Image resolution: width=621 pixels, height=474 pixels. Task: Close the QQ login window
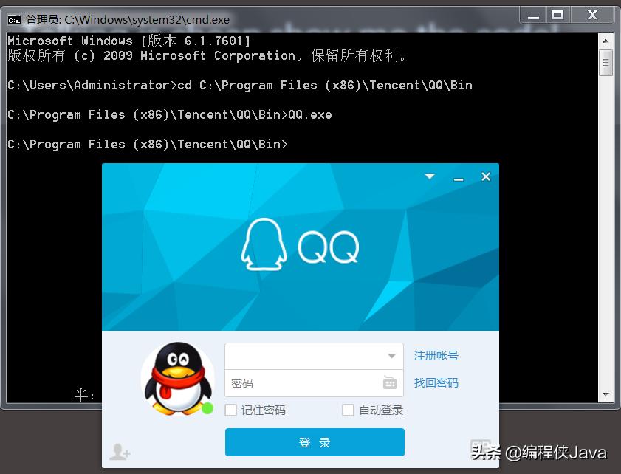coord(486,176)
